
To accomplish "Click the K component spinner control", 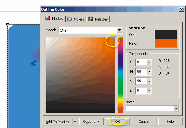I will 149,91.
